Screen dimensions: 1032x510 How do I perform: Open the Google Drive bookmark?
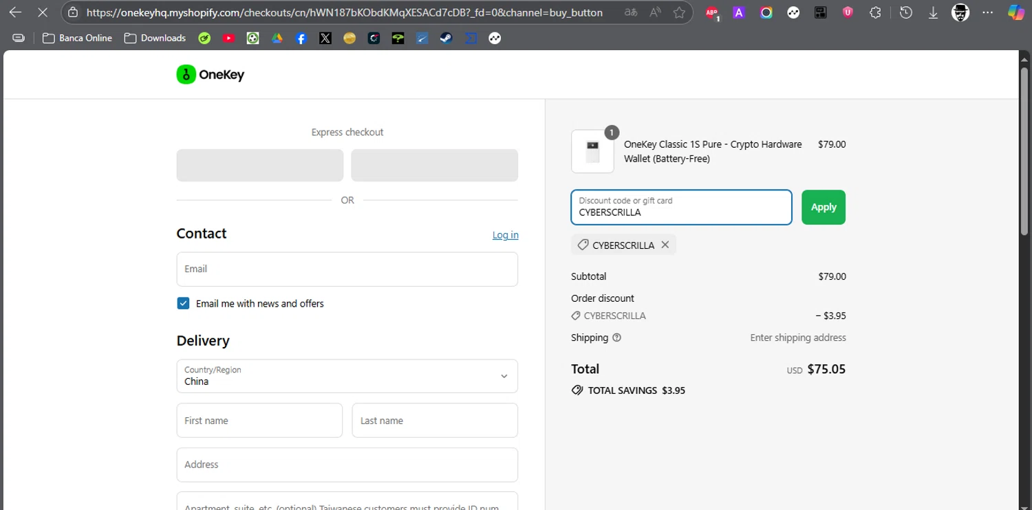tap(277, 38)
